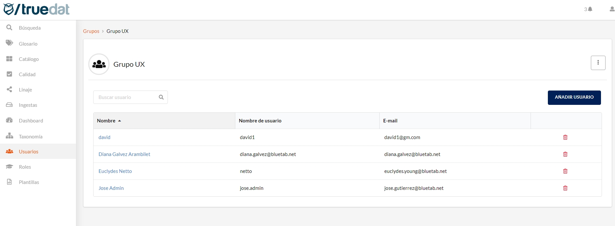Remove Jose Admin via trash icon
The height and width of the screenshot is (226, 615).
click(x=565, y=188)
